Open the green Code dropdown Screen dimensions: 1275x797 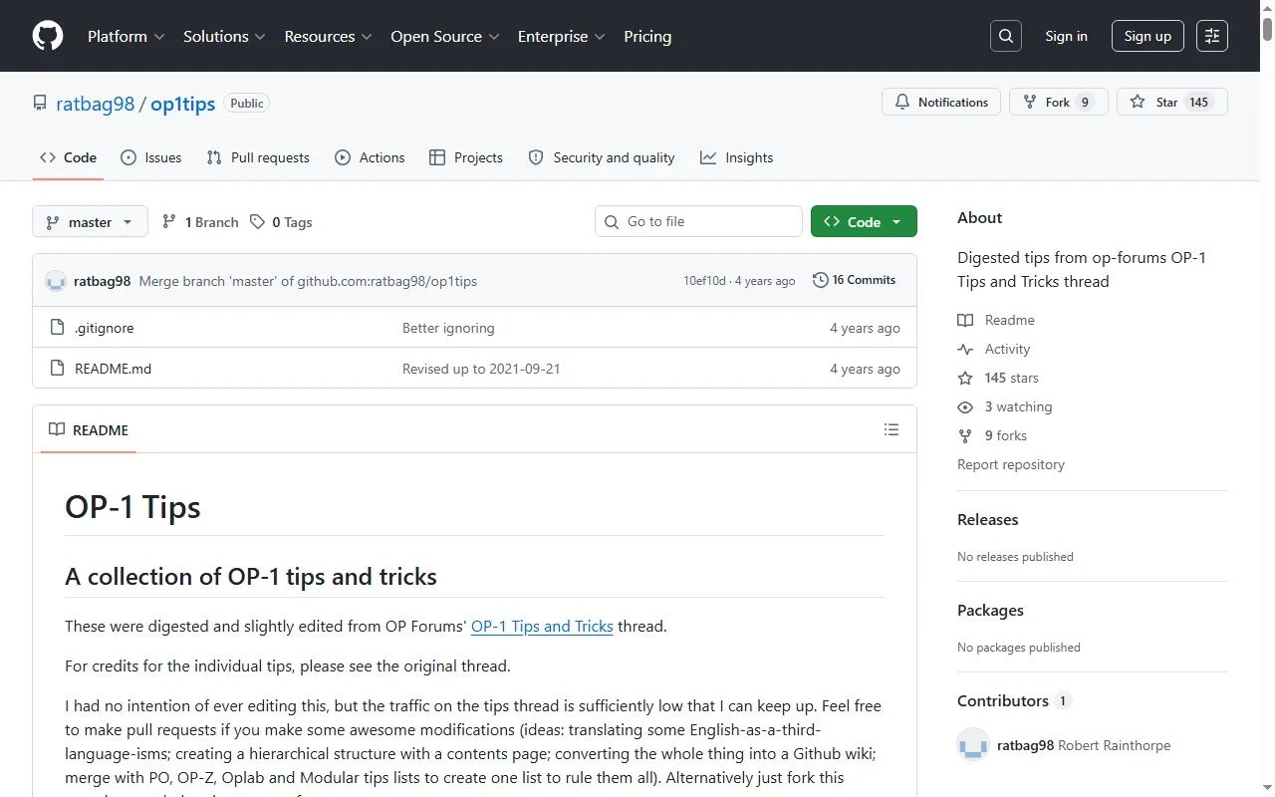point(864,221)
